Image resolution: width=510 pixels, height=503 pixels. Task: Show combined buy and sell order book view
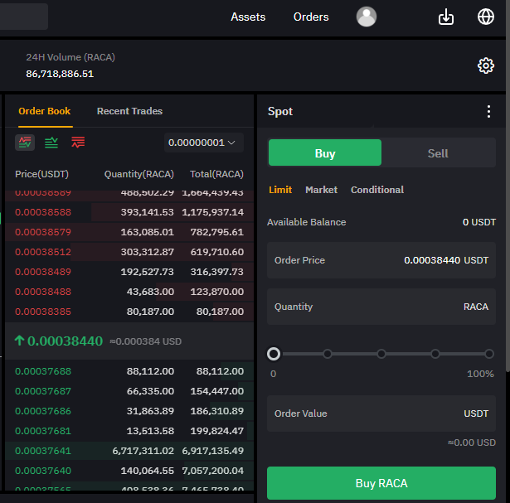pyautogui.click(x=25, y=143)
